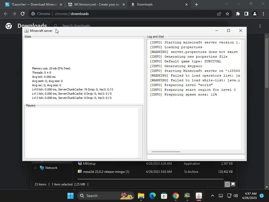Switch File Explorer to large icons view
Viewport: 269px width, 202px height.
pyautogui.click(x=233, y=184)
